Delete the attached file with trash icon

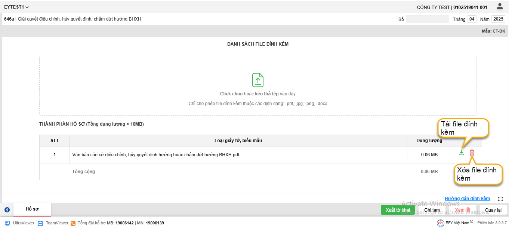pos(472,153)
